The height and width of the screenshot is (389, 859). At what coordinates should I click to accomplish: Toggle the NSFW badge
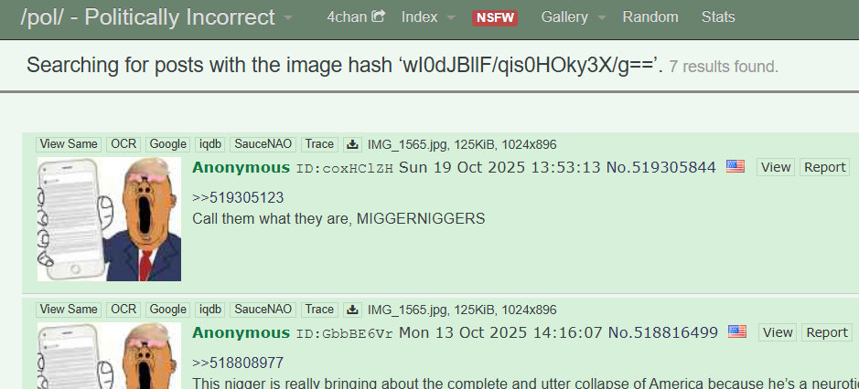tap(495, 18)
